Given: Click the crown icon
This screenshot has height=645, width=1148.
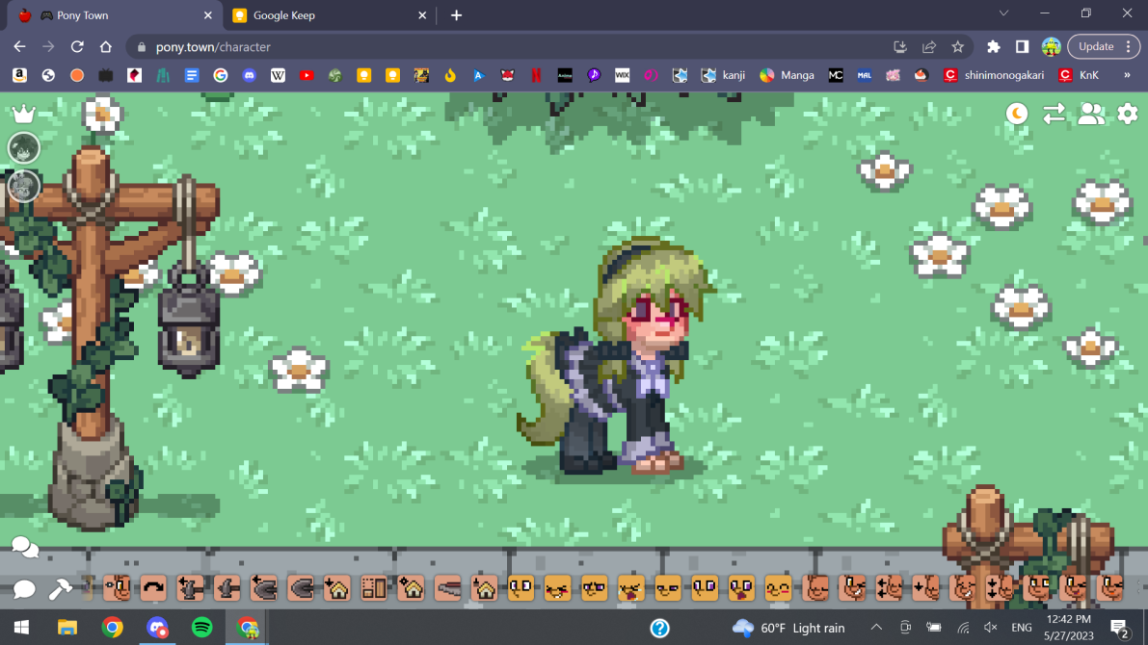Looking at the screenshot, I should point(23,114).
